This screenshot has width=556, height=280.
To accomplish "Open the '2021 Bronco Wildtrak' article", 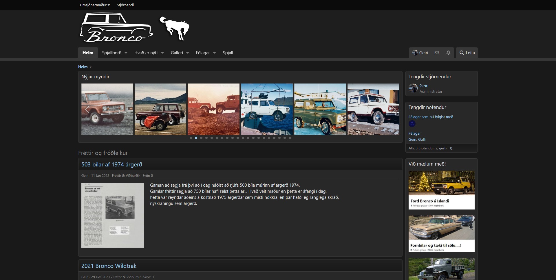I will point(109,266).
